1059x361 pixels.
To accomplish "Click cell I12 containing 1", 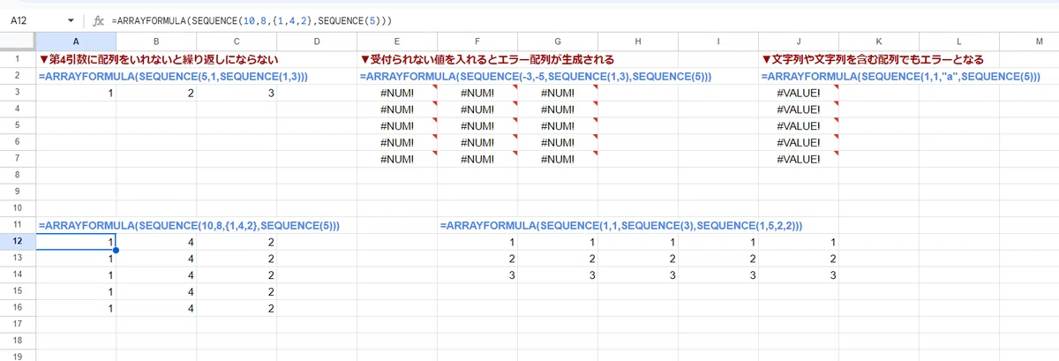I will [718, 242].
